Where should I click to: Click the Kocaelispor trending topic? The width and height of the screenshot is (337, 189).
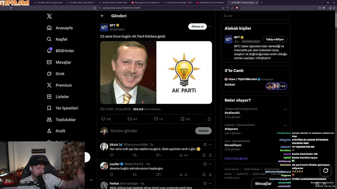(x=233, y=145)
